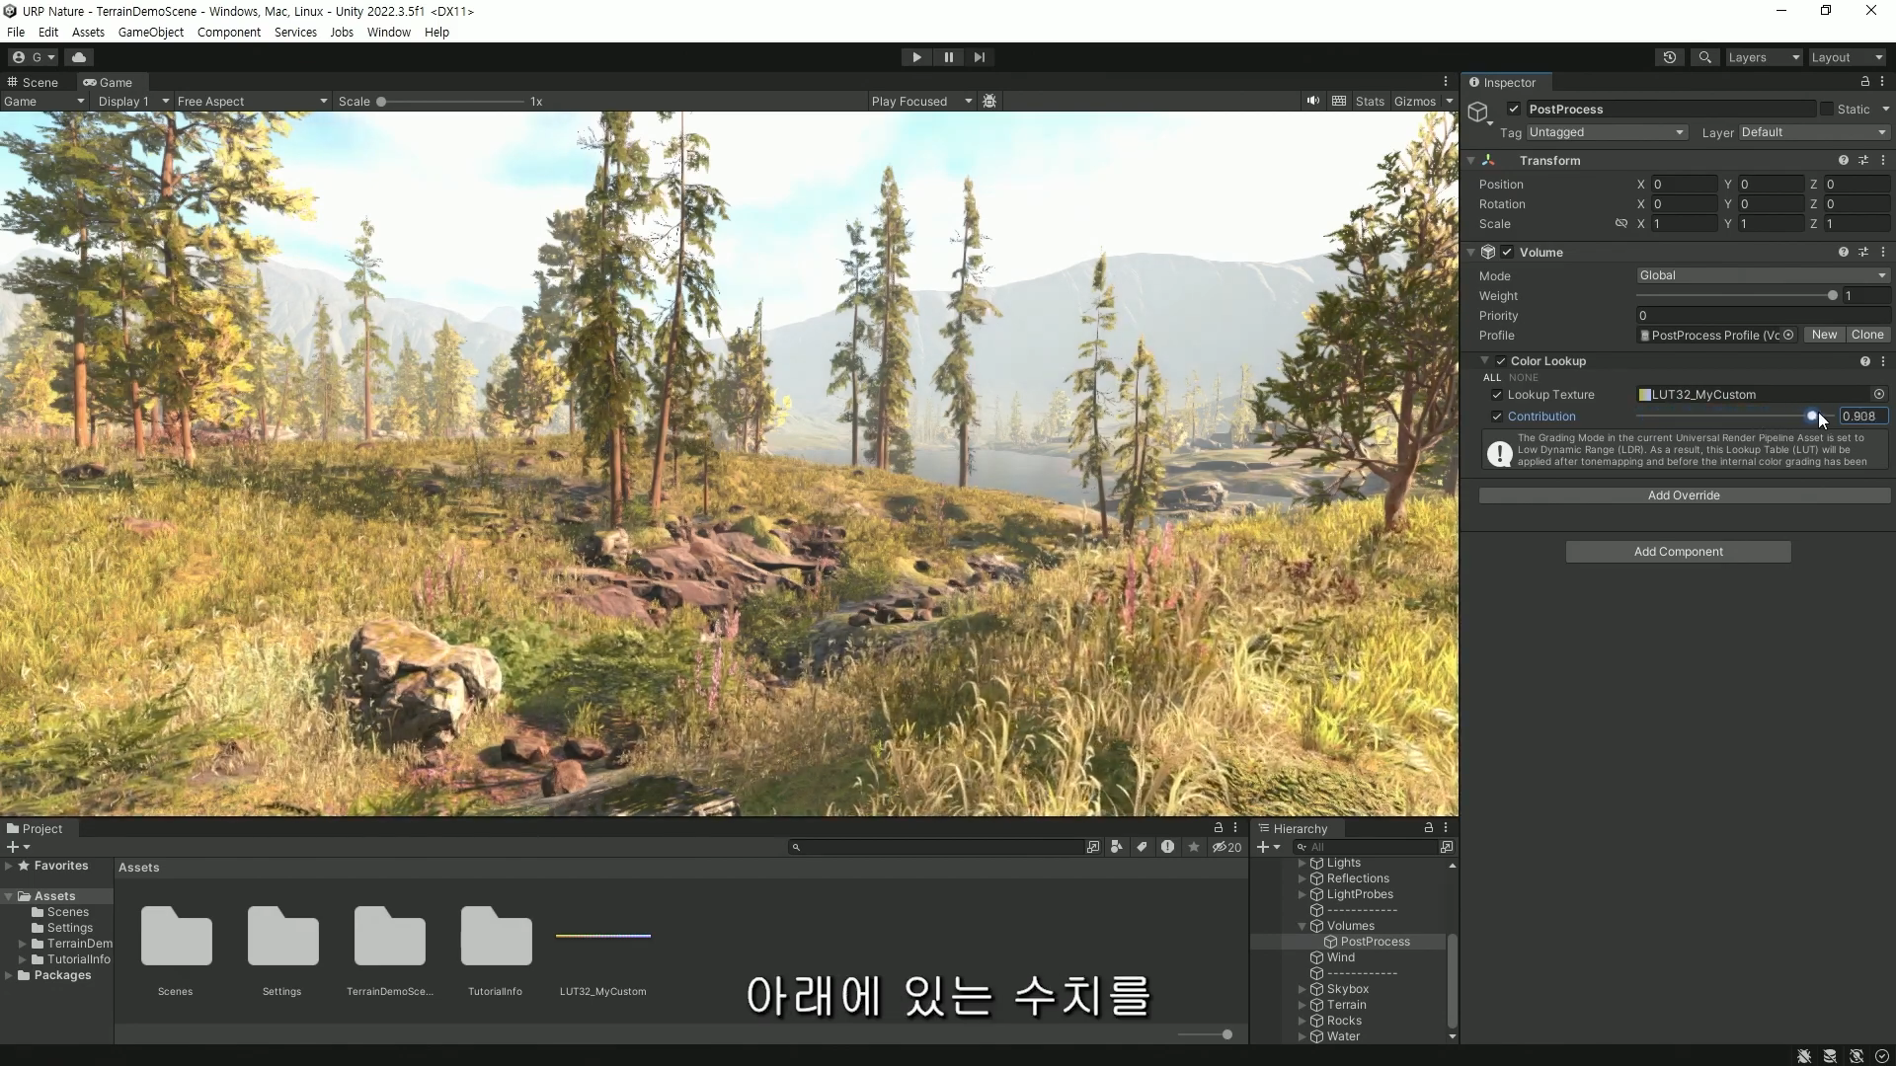Click the Weight slider handle

tap(1833, 296)
